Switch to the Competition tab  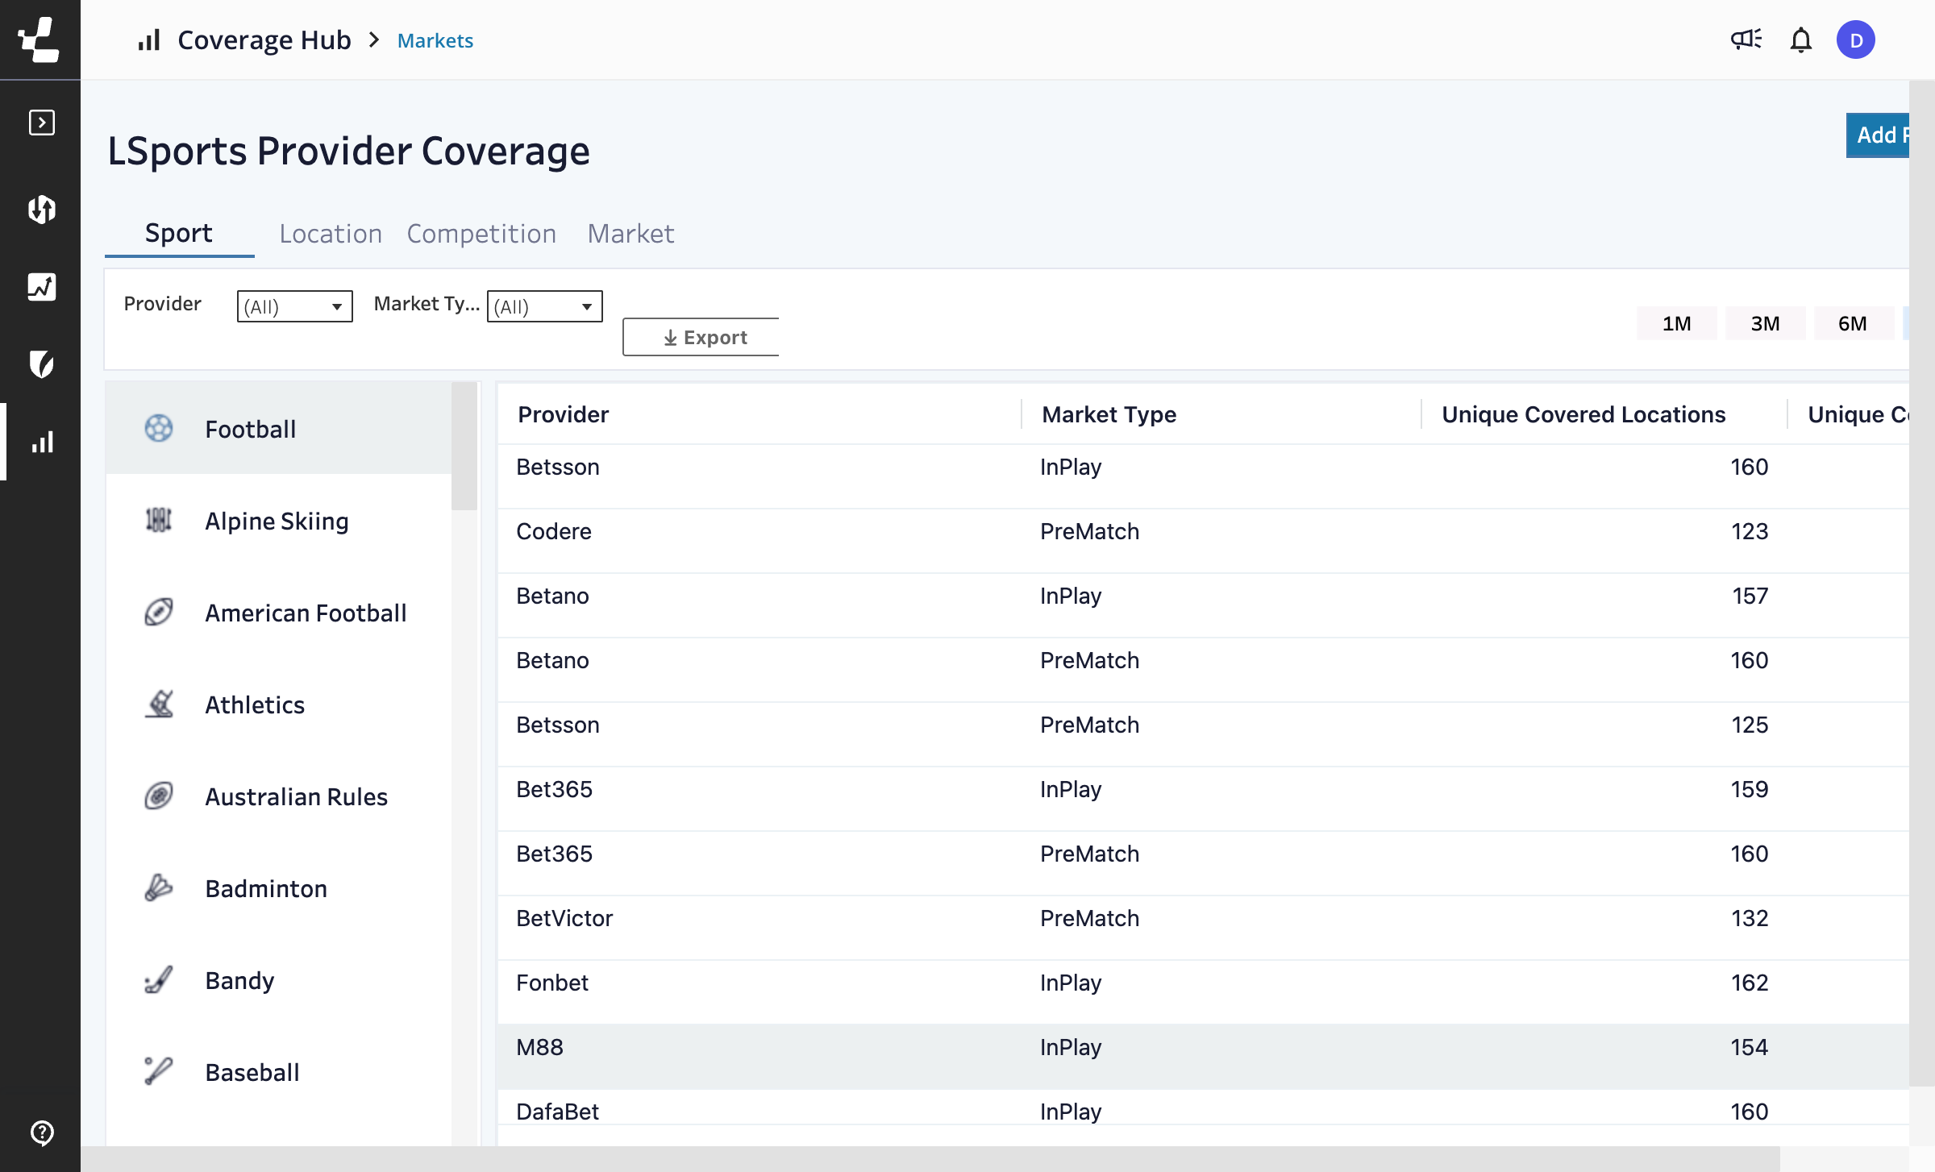point(481,234)
